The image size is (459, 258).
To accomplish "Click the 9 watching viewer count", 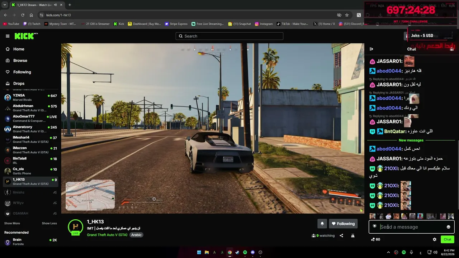I will pyautogui.click(x=323, y=235).
